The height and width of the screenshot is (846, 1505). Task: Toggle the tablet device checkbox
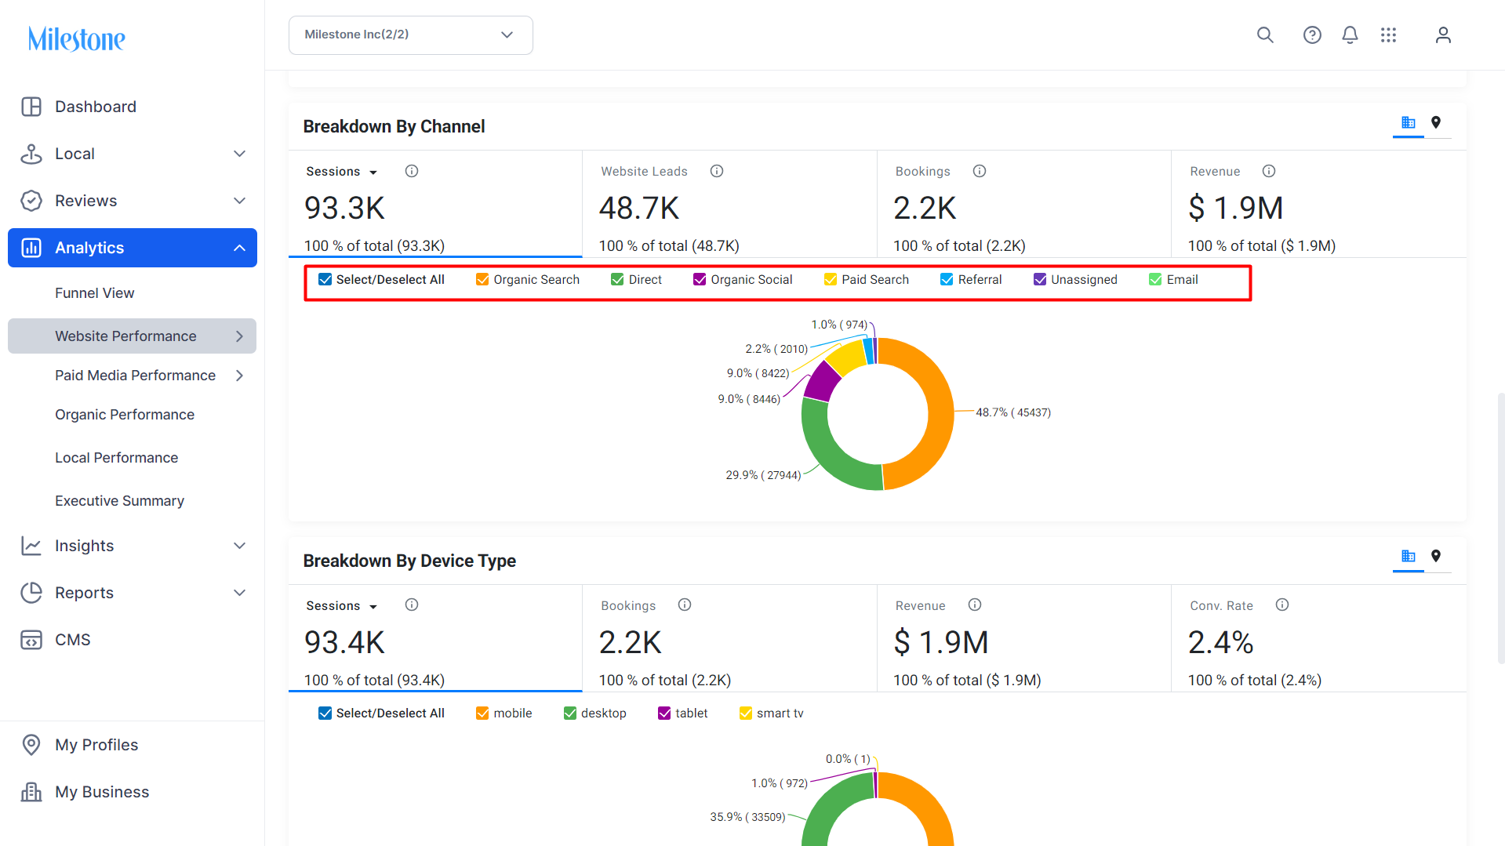click(663, 713)
